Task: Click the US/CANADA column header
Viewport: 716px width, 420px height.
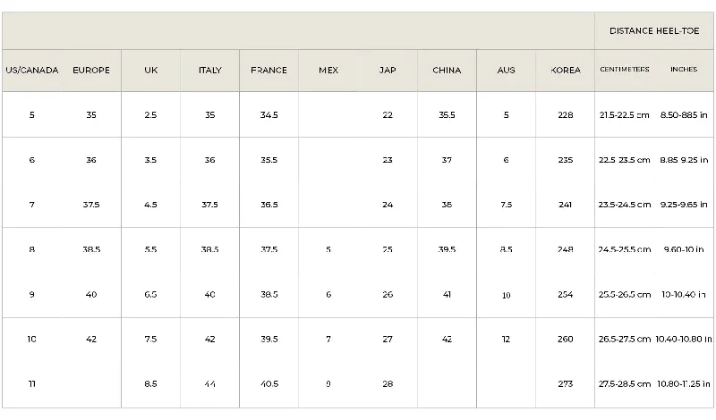Action: click(32, 71)
